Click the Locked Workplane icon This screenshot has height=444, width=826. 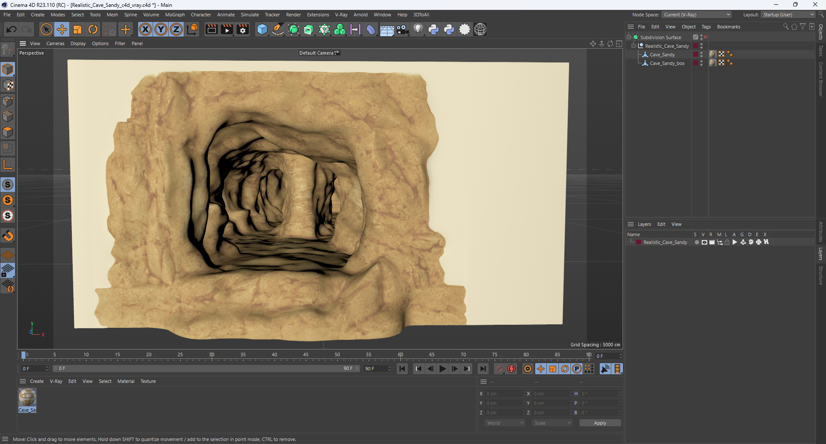tap(8, 271)
